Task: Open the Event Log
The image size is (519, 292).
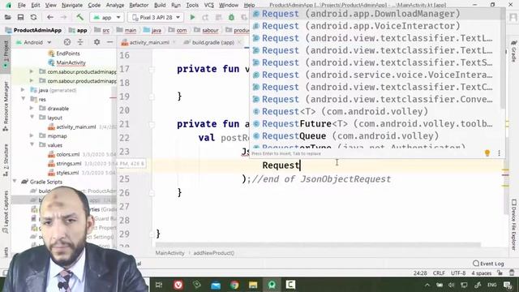Action: pos(488,264)
